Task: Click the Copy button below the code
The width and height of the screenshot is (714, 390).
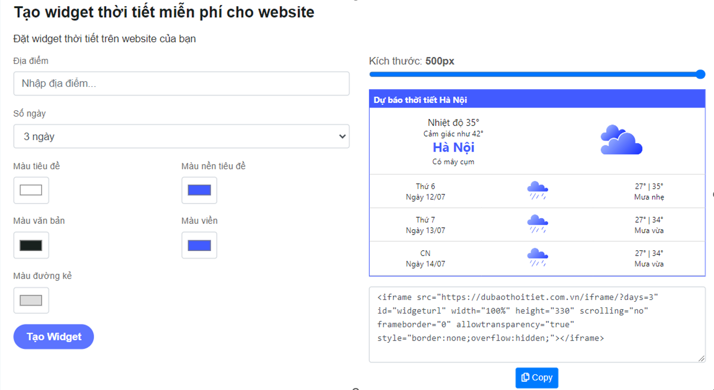Action: pos(537,377)
